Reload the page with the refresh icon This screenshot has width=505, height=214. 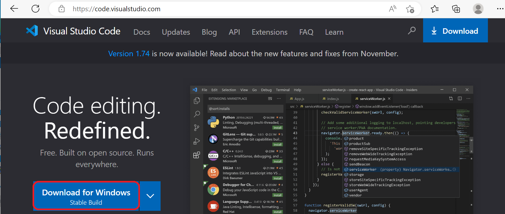(x=35, y=9)
